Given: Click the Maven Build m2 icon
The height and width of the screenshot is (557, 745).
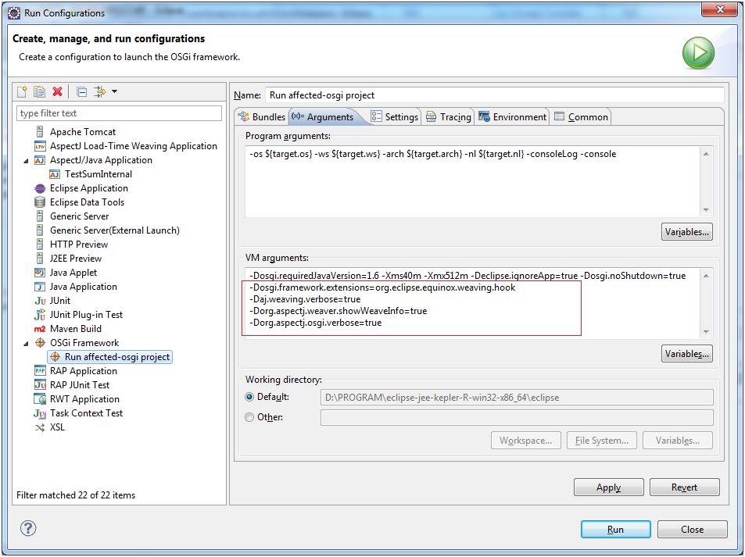Looking at the screenshot, I should pos(40,329).
